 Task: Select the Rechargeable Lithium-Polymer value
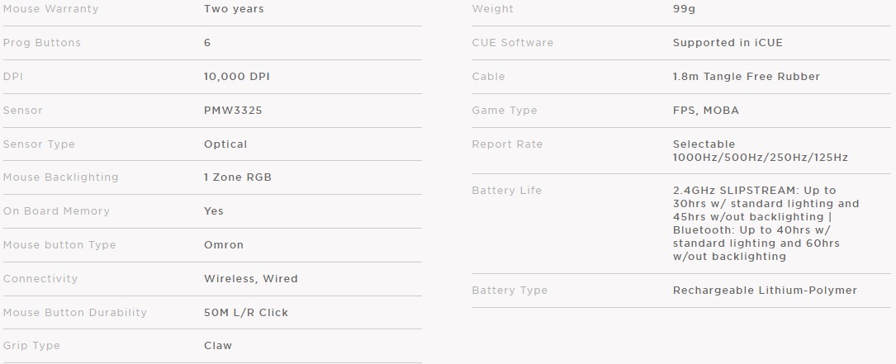click(765, 291)
